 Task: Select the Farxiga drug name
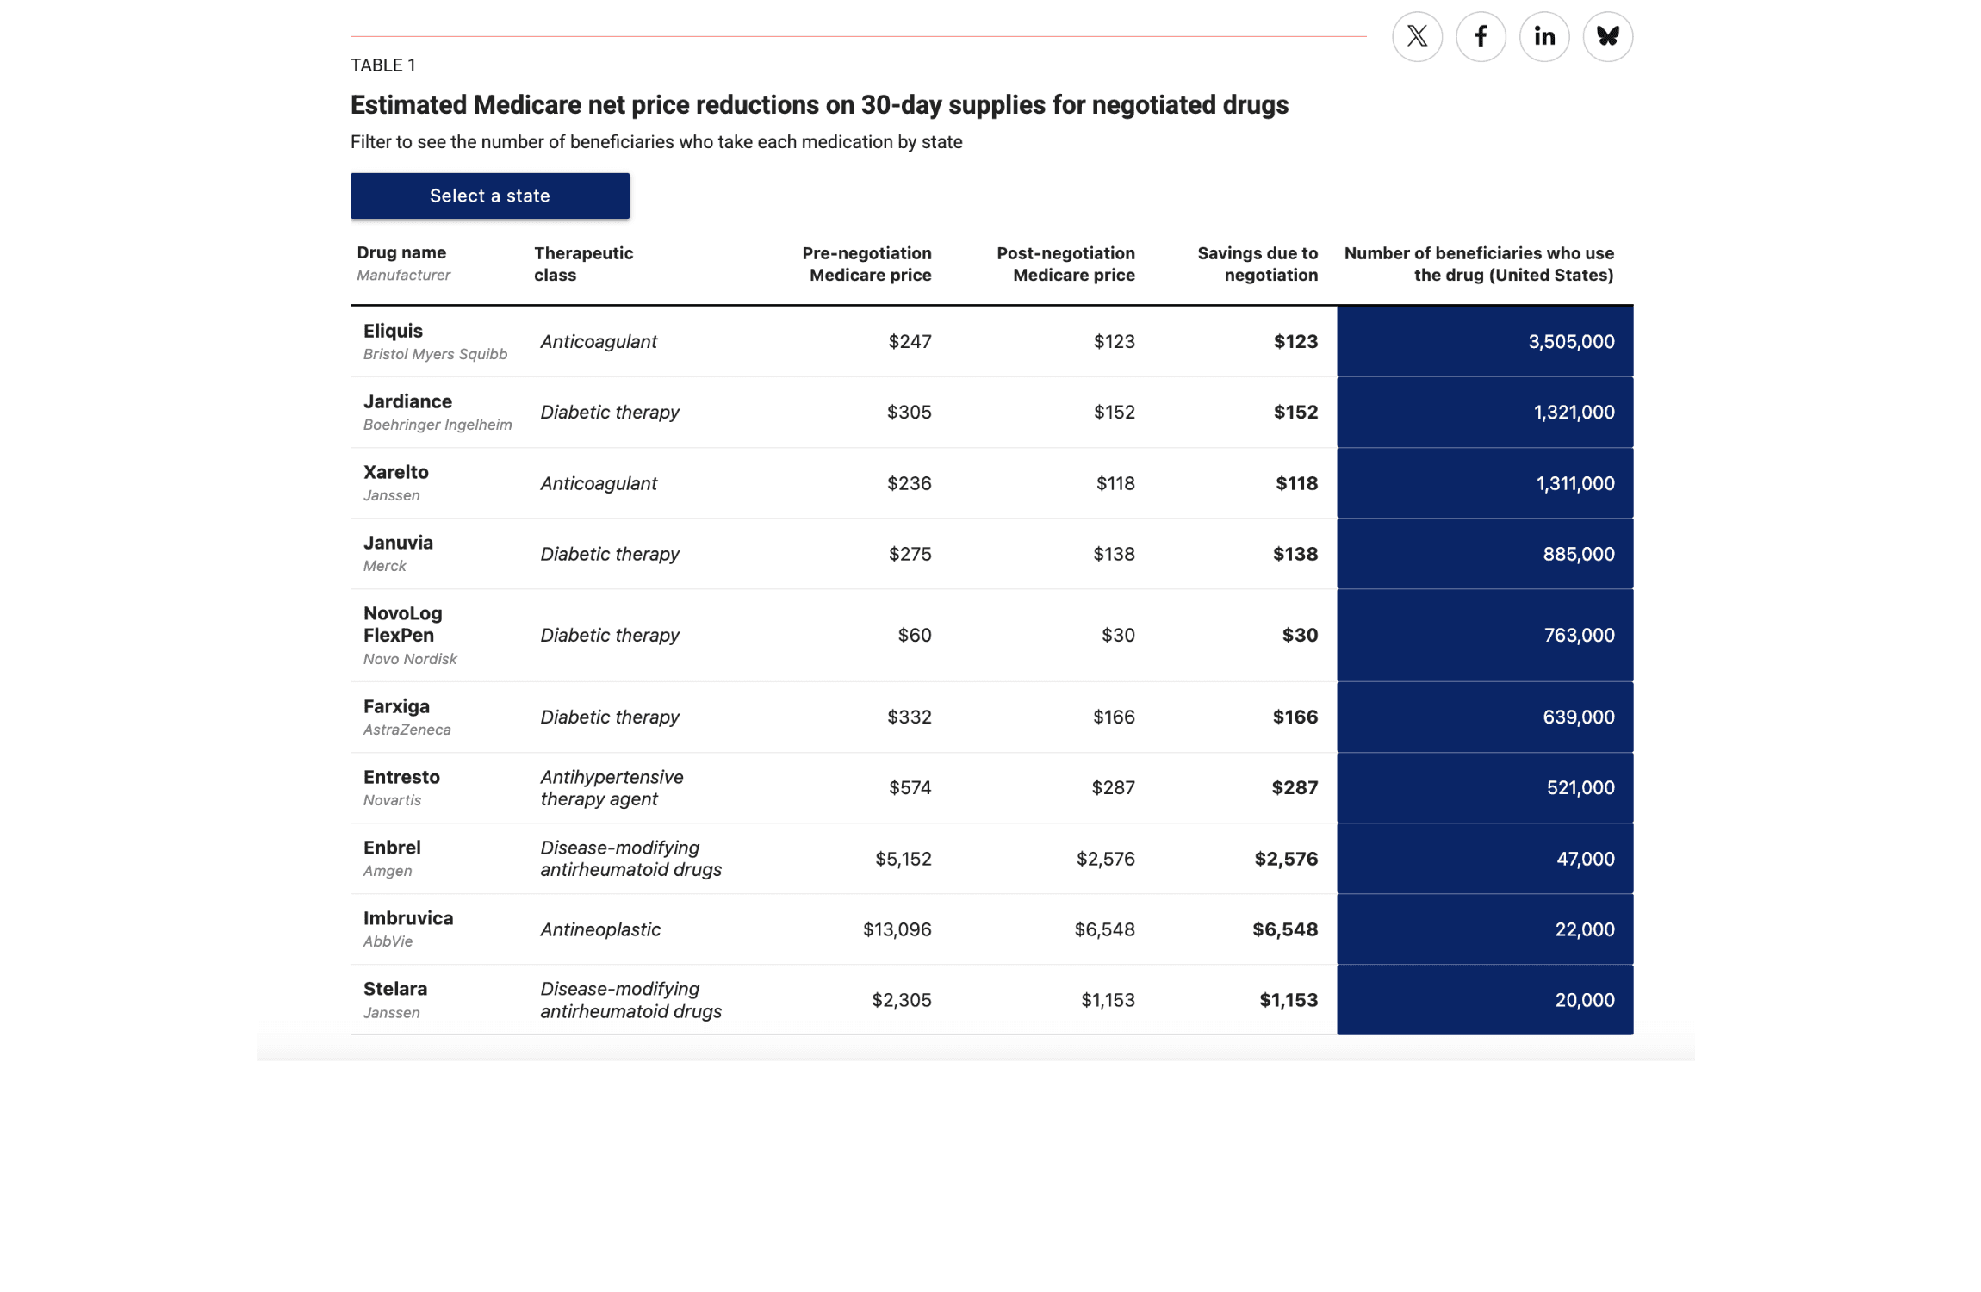(396, 706)
